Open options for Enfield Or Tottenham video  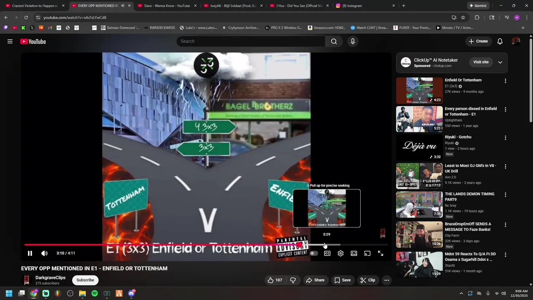(x=506, y=81)
